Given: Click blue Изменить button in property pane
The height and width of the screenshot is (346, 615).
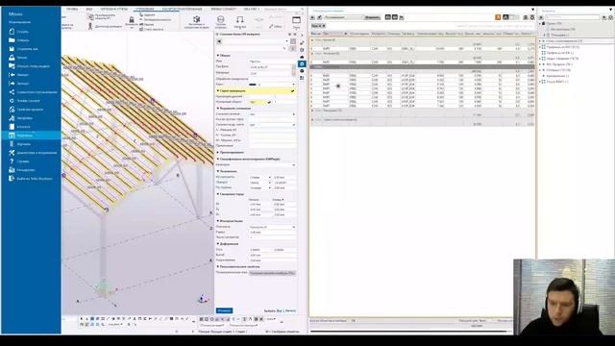Looking at the screenshot, I should click(x=224, y=310).
